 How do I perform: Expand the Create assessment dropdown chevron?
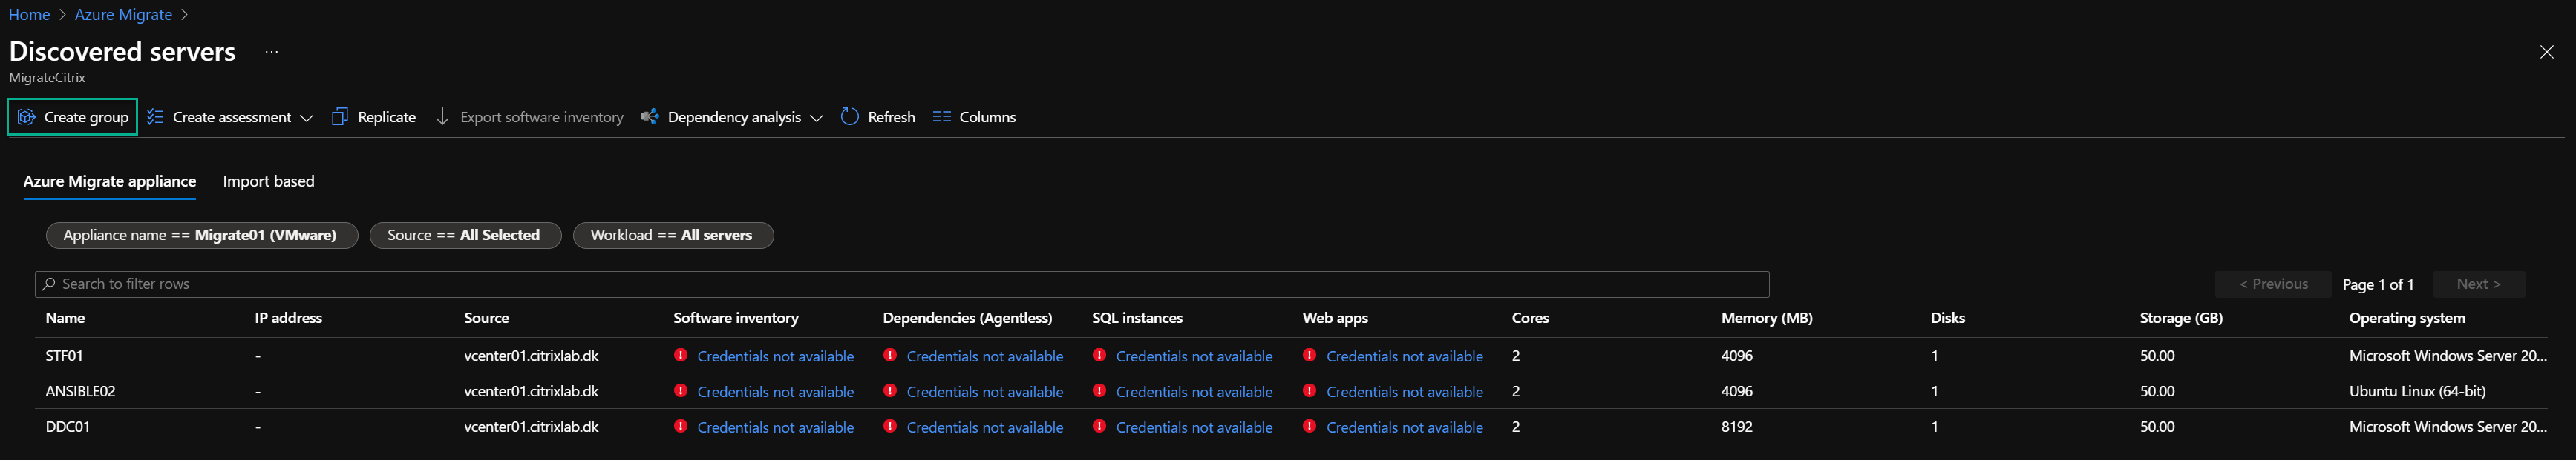pos(307,118)
